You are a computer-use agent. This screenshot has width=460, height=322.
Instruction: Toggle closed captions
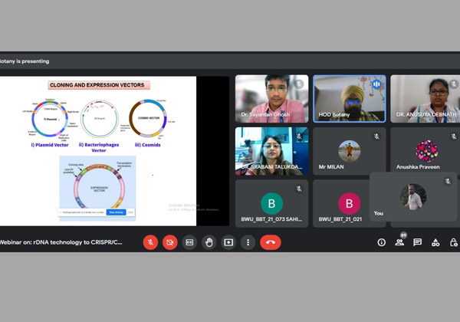coord(189,242)
